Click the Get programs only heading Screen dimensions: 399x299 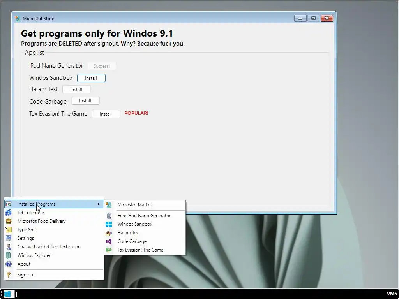(97, 33)
